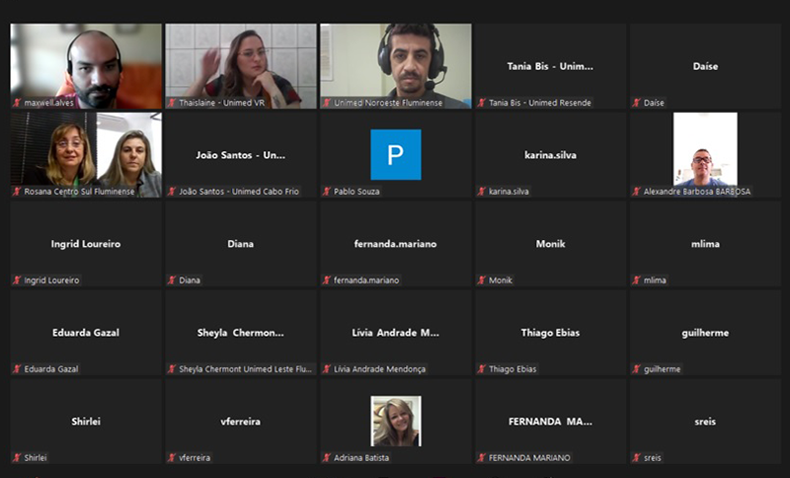This screenshot has width=790, height=478.
Task: Click the Eduarda Gazal participant tile
Action: coord(86,332)
